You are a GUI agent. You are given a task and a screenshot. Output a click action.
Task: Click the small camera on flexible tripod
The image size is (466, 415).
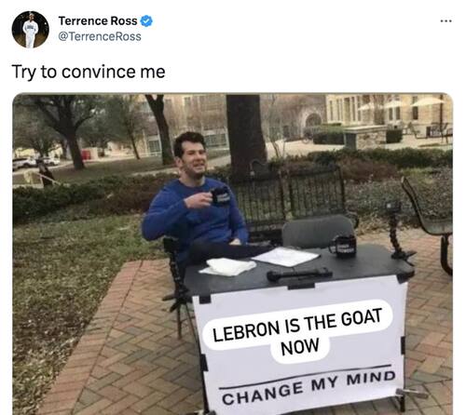tap(397, 231)
